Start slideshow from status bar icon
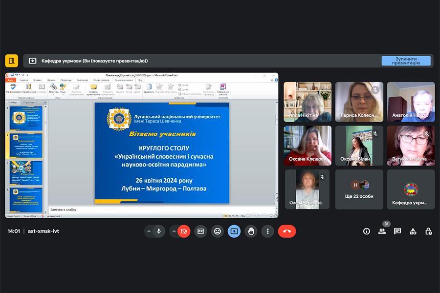Viewport: 440px width, 293px height. tap(237, 216)
